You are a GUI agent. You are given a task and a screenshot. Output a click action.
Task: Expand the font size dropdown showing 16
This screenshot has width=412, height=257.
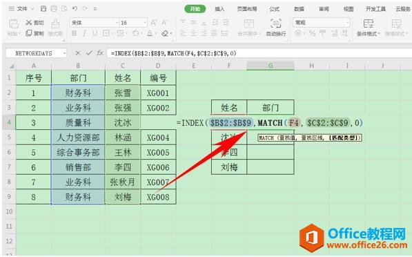pyautogui.click(x=145, y=23)
